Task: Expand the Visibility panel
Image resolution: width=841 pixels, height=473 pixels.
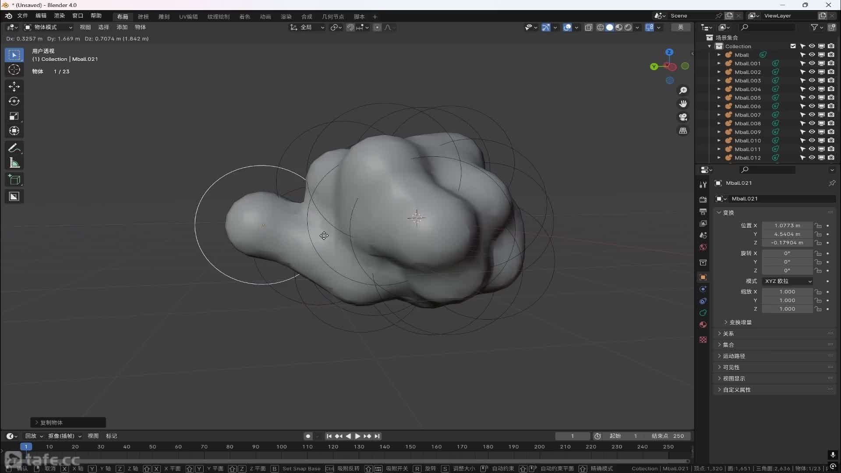Action: (x=731, y=367)
